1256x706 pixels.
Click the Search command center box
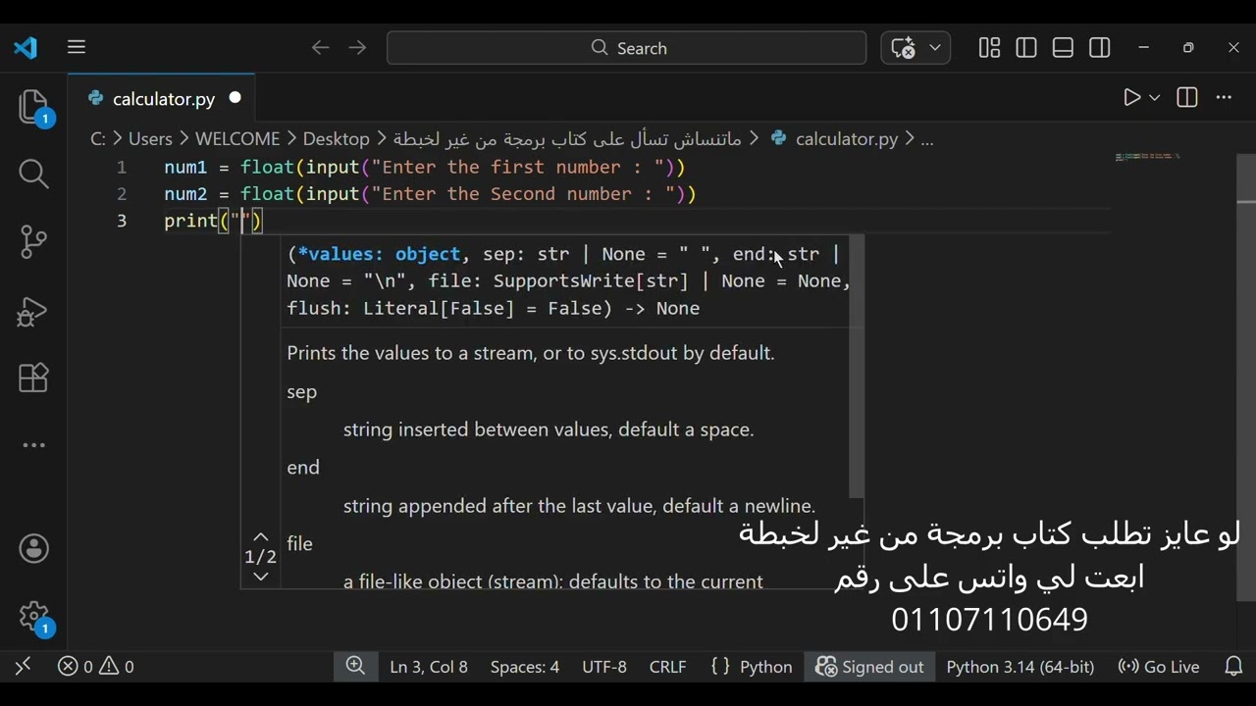pyautogui.click(x=626, y=47)
